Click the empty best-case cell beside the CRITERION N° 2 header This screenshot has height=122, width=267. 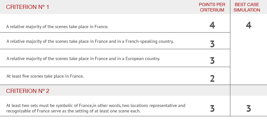click(x=249, y=90)
